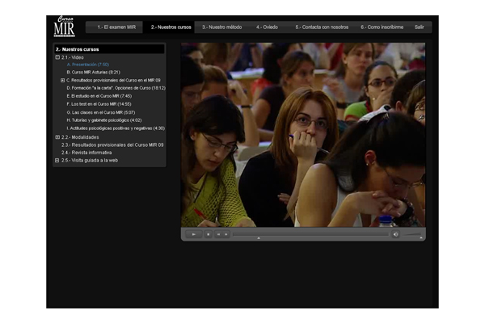Image resolution: width=485 pixels, height=323 pixels.
Task: Click the Salir exit button
Action: (419, 27)
